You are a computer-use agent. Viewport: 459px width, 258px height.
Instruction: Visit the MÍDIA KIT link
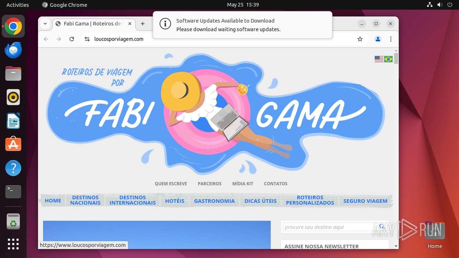click(x=243, y=183)
